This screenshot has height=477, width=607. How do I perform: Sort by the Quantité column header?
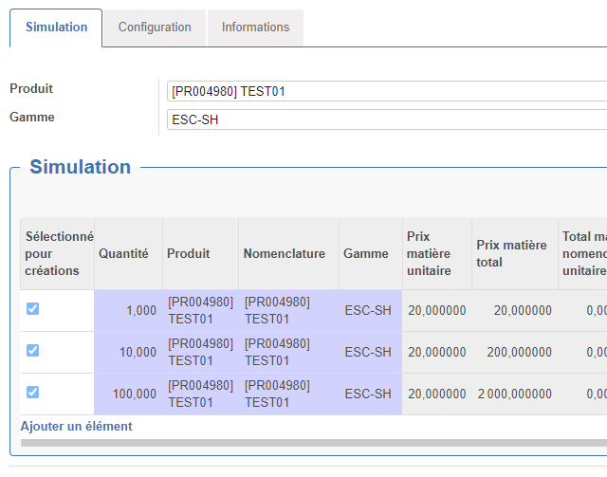[x=123, y=254]
